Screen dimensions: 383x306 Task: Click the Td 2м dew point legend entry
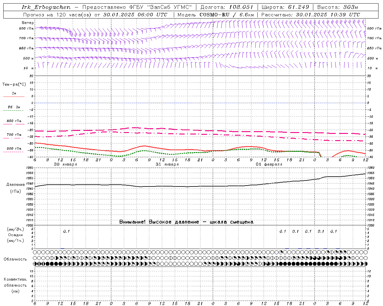14,107
